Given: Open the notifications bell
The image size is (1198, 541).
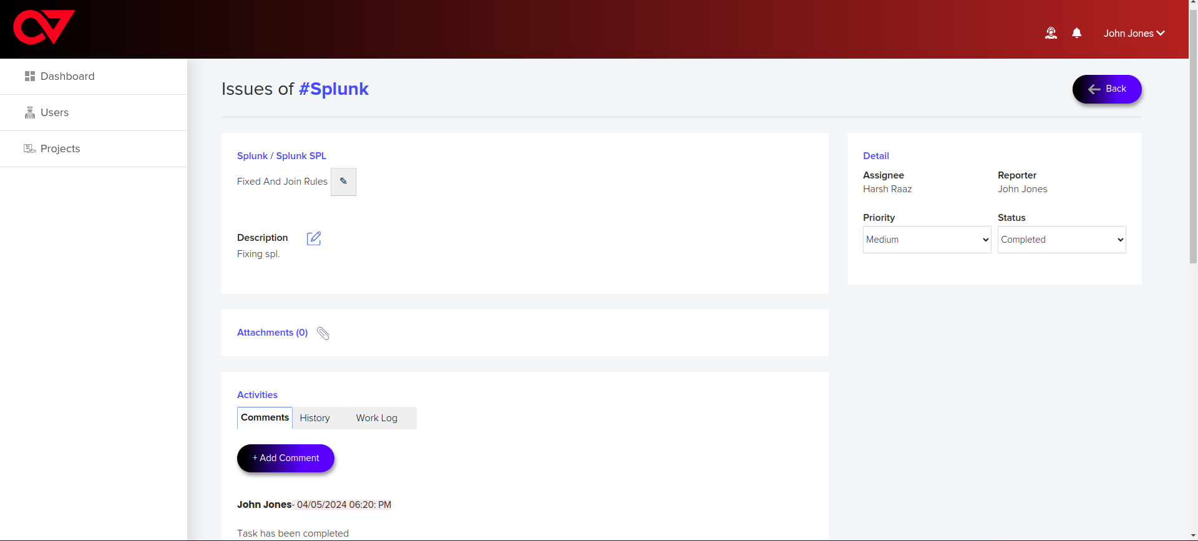Looking at the screenshot, I should click(1076, 33).
